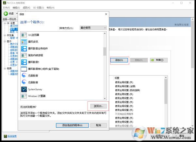
Task: Click main panel scrollbar up arrow
Action: click(192, 20)
